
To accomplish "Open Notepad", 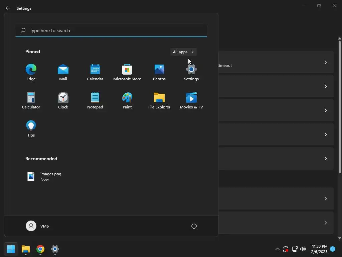I will 95,100.
